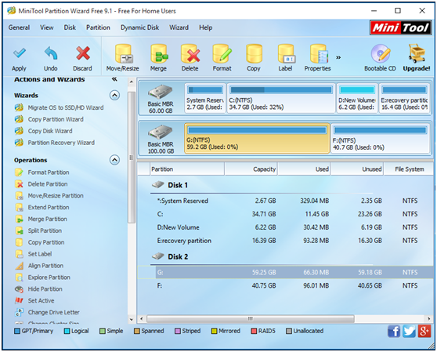Open the Dynamic Disk menu
Screen dimensions: 437x352
pos(139,27)
